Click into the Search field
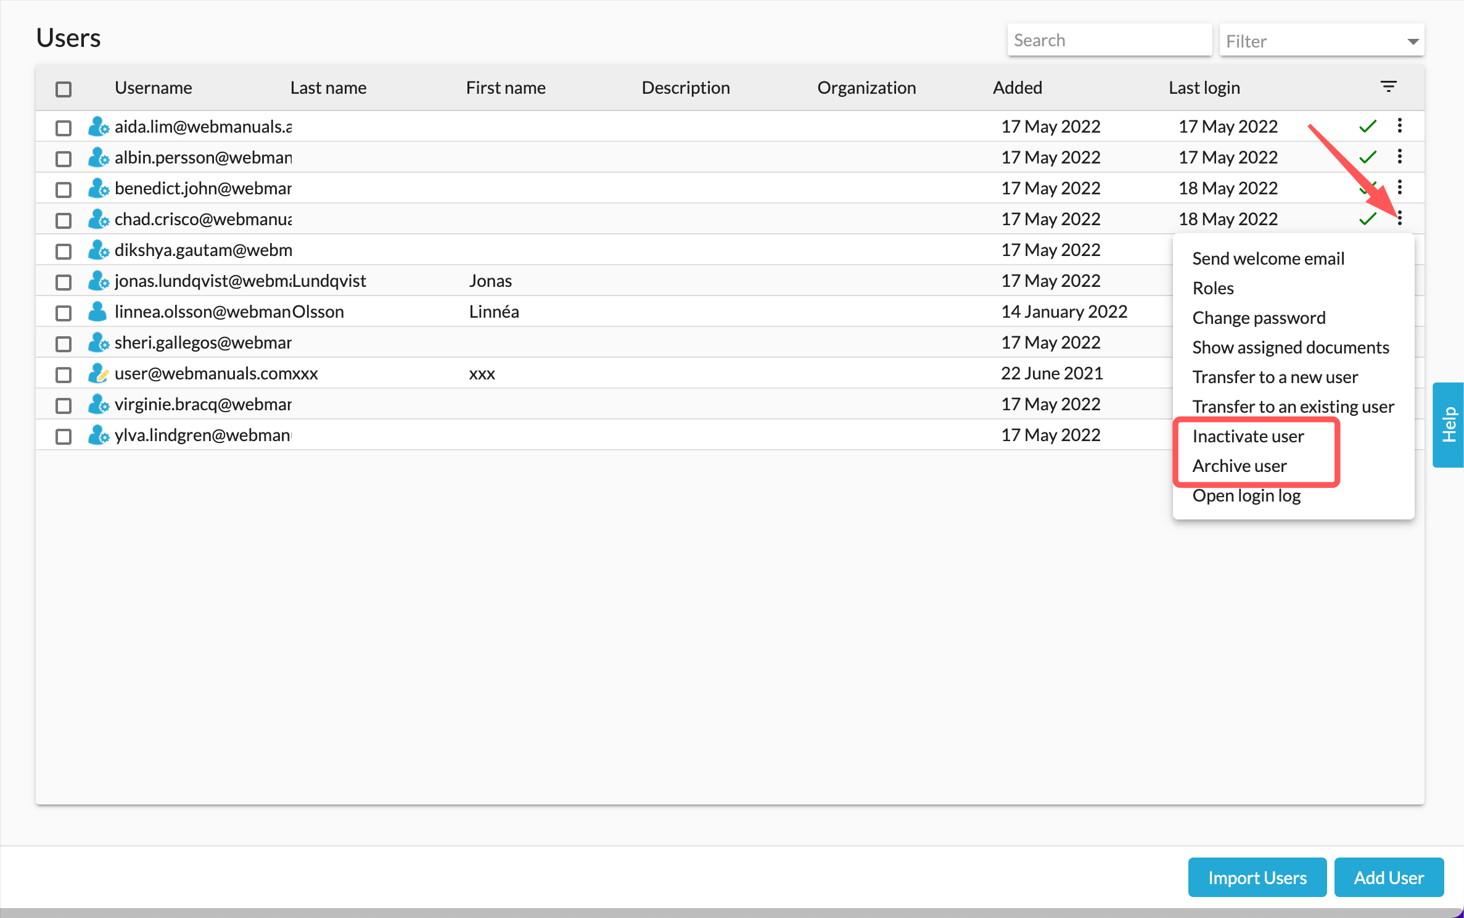The width and height of the screenshot is (1464, 918). pos(1109,40)
